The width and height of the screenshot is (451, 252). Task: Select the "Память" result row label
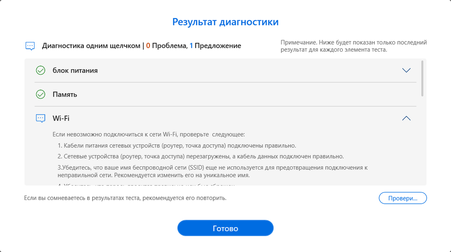(65, 94)
